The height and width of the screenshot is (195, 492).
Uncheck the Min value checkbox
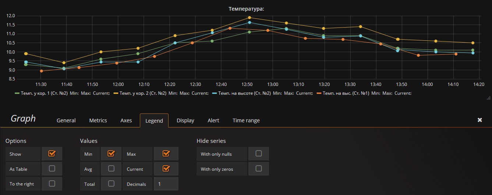coord(111,154)
